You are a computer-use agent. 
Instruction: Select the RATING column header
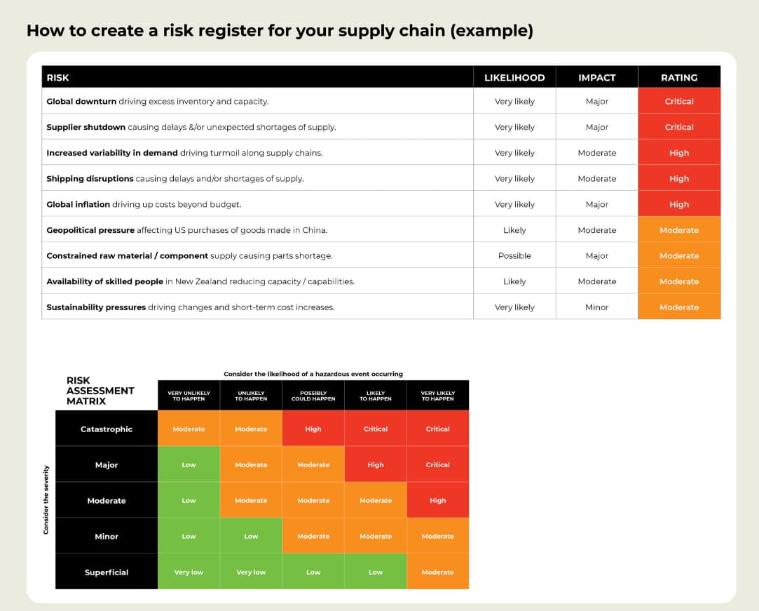pyautogui.click(x=678, y=77)
